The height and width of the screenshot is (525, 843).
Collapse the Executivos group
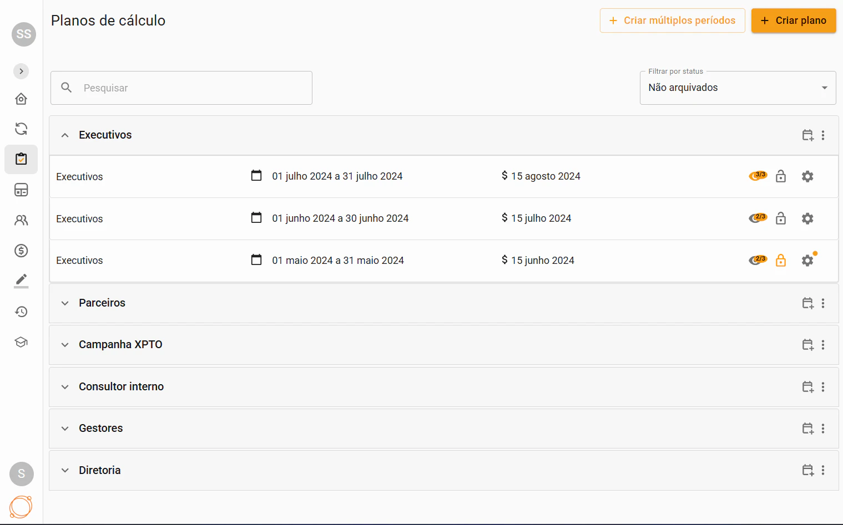point(64,135)
